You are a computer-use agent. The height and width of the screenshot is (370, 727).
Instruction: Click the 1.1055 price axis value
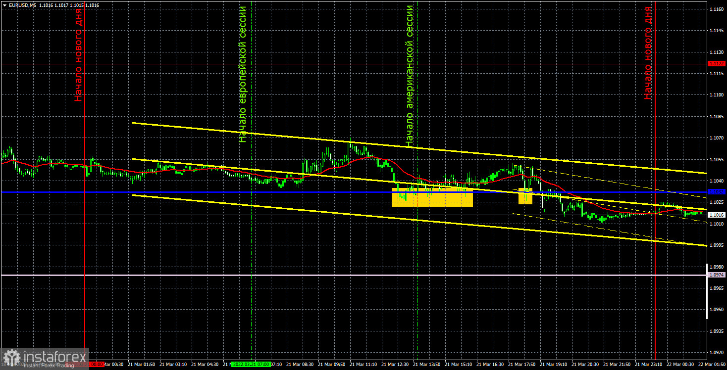(717, 160)
